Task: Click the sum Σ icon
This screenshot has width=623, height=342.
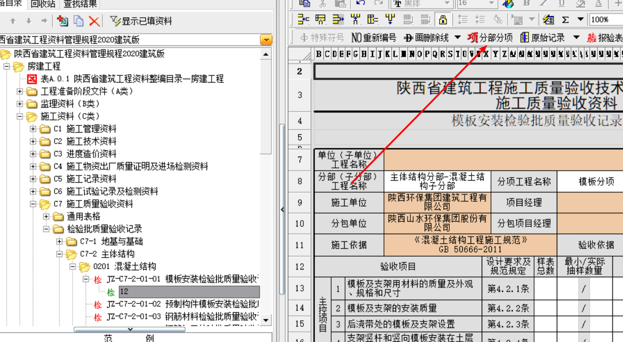Action: click(566, 20)
